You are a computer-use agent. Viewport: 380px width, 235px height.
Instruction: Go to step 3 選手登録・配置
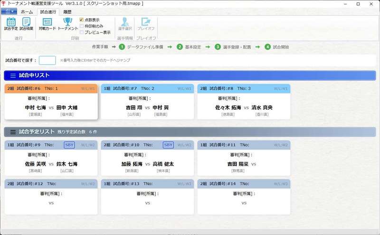tap(233, 47)
